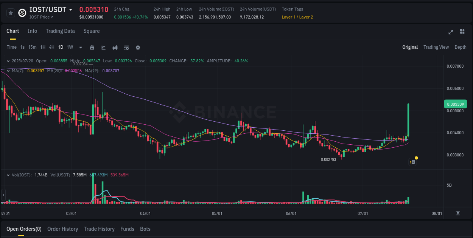Open the technical indicators icon

click(115, 48)
